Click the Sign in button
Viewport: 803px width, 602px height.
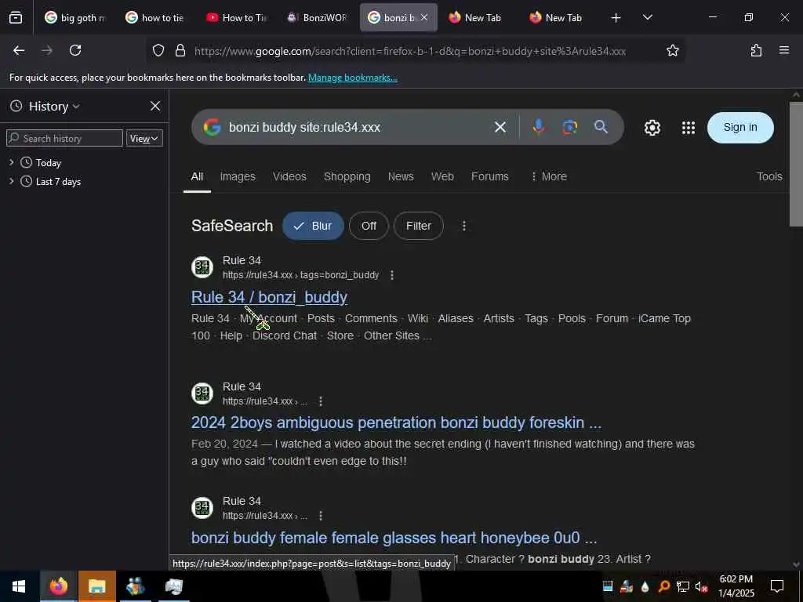tap(740, 128)
